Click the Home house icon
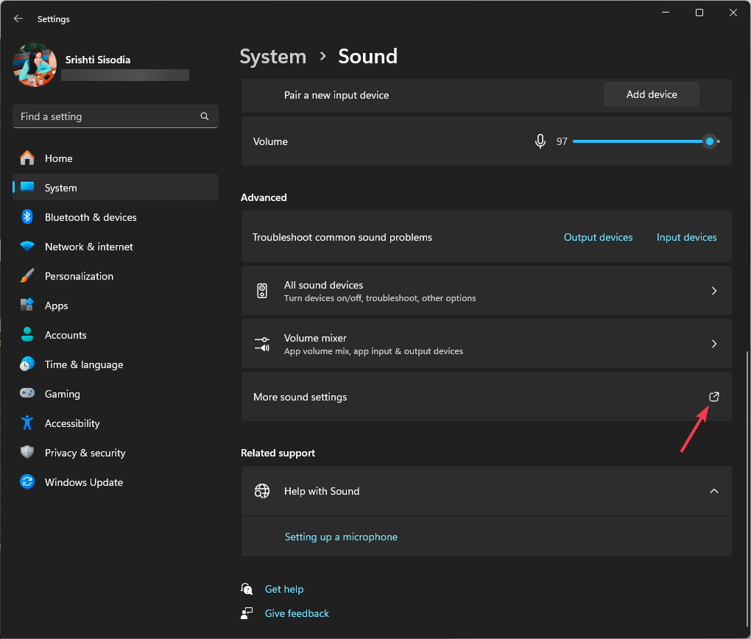This screenshot has width=751, height=639. pyautogui.click(x=27, y=158)
